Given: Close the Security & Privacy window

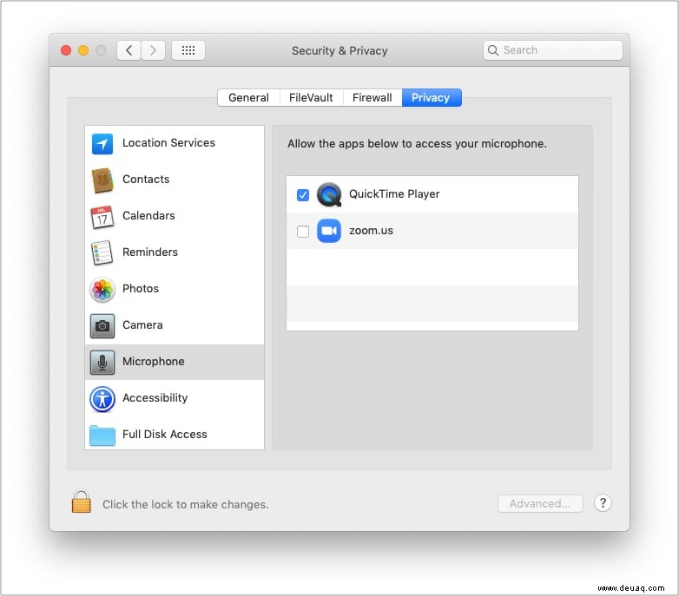Looking at the screenshot, I should coord(66,50).
